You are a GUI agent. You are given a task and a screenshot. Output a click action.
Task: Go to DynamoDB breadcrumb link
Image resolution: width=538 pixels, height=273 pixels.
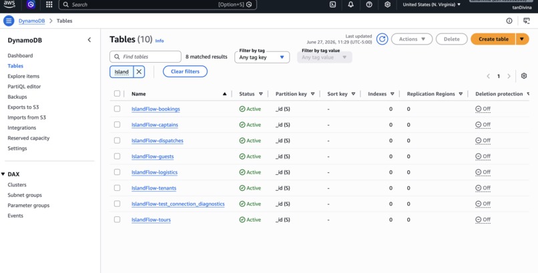pos(31,21)
